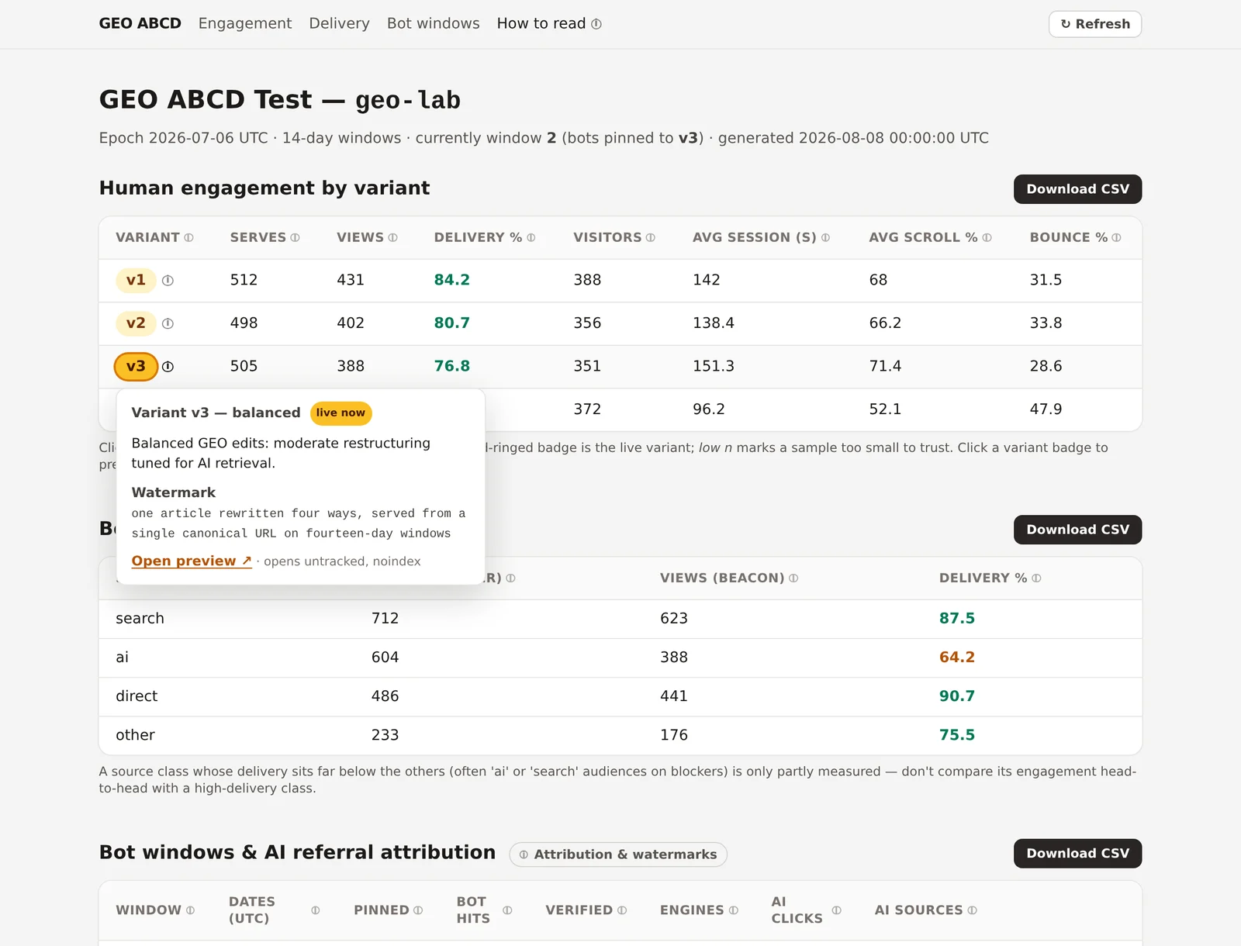Click info icon beside engagement DELIVERY % header
Viewport: 1241px width, 946px height.
tap(531, 238)
